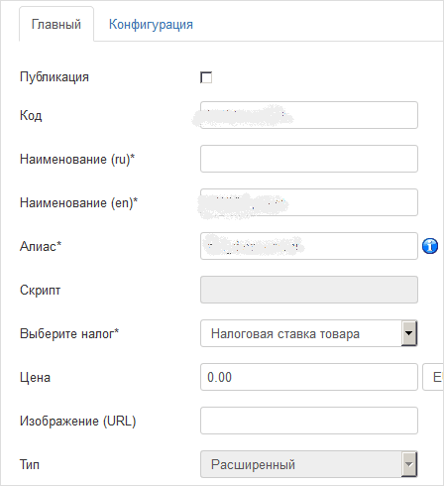This screenshot has width=444, height=486.
Task: Click the Скрипт label text
Action: 40,290
